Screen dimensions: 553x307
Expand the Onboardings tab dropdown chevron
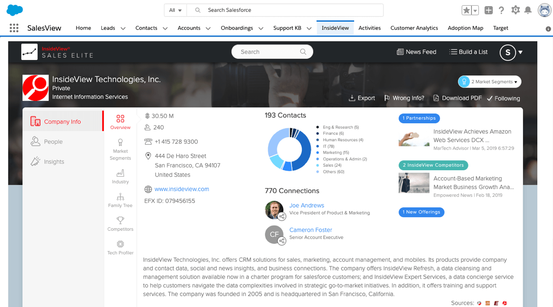coord(261,28)
